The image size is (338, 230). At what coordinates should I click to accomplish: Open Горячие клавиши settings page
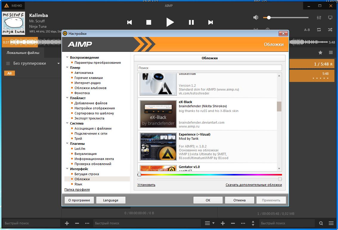[89, 78]
